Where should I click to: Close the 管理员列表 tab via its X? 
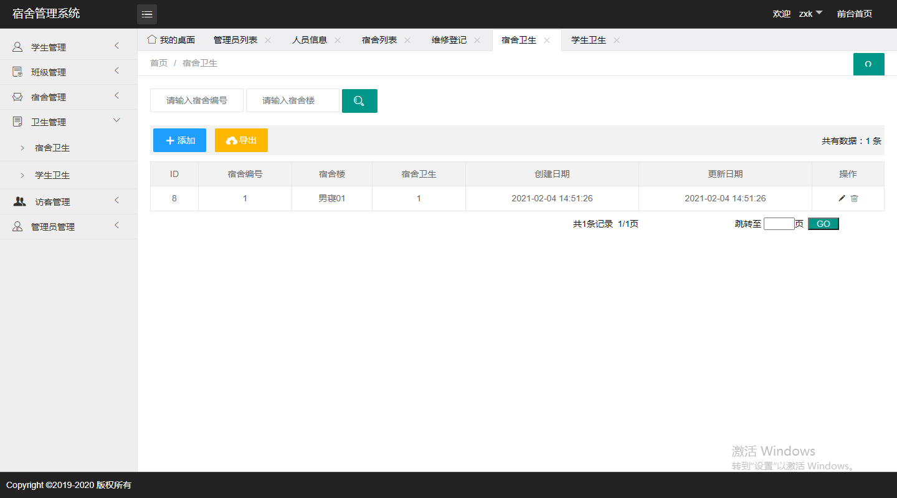(268, 40)
